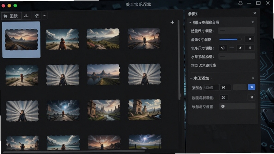Select row one thumbnail with red-hooded figure

[x=62, y=39]
